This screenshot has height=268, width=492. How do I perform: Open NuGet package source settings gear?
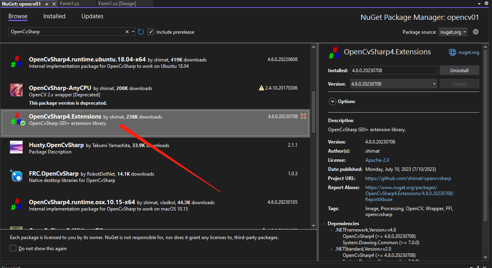[476, 32]
